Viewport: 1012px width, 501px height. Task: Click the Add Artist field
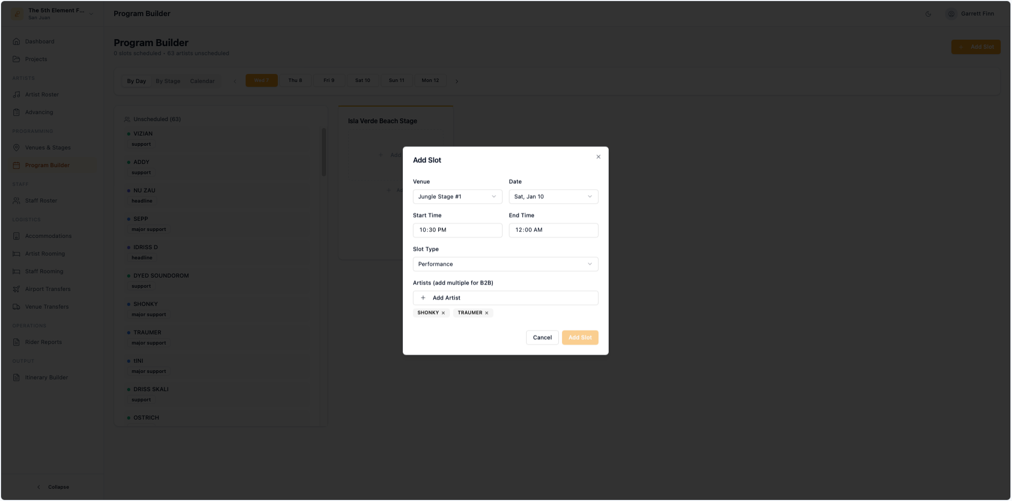[505, 298]
